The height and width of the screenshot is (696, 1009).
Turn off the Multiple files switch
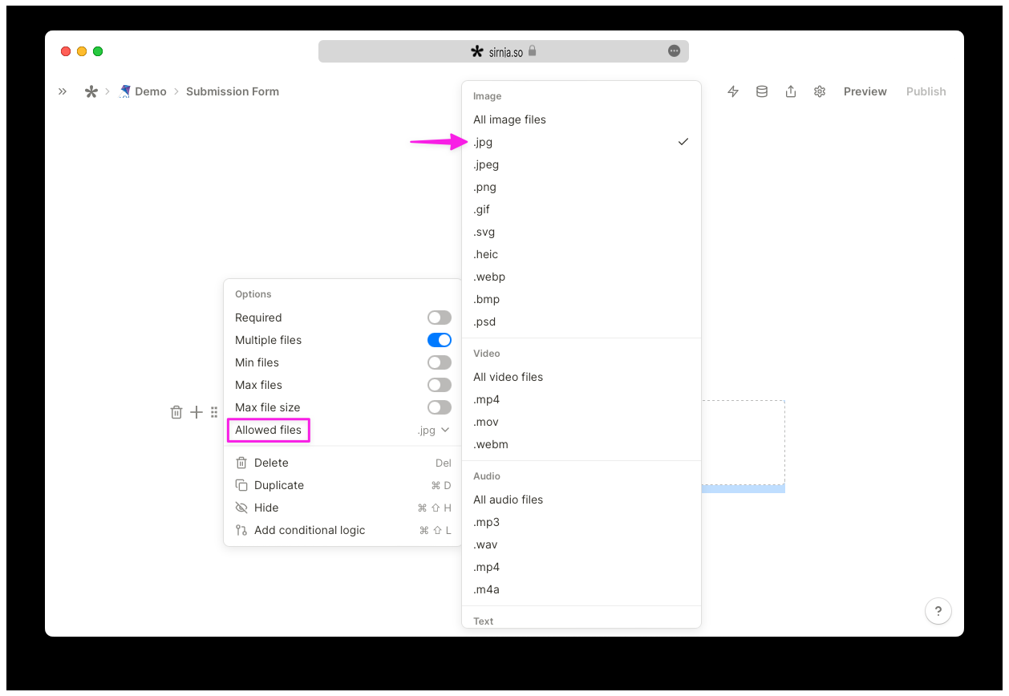(x=440, y=340)
